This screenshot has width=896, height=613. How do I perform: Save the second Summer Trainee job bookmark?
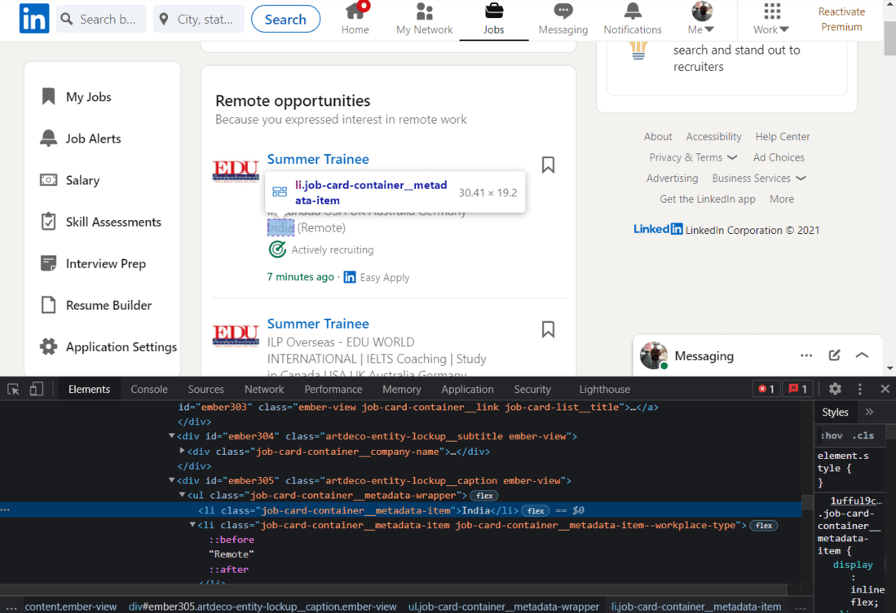click(x=548, y=329)
